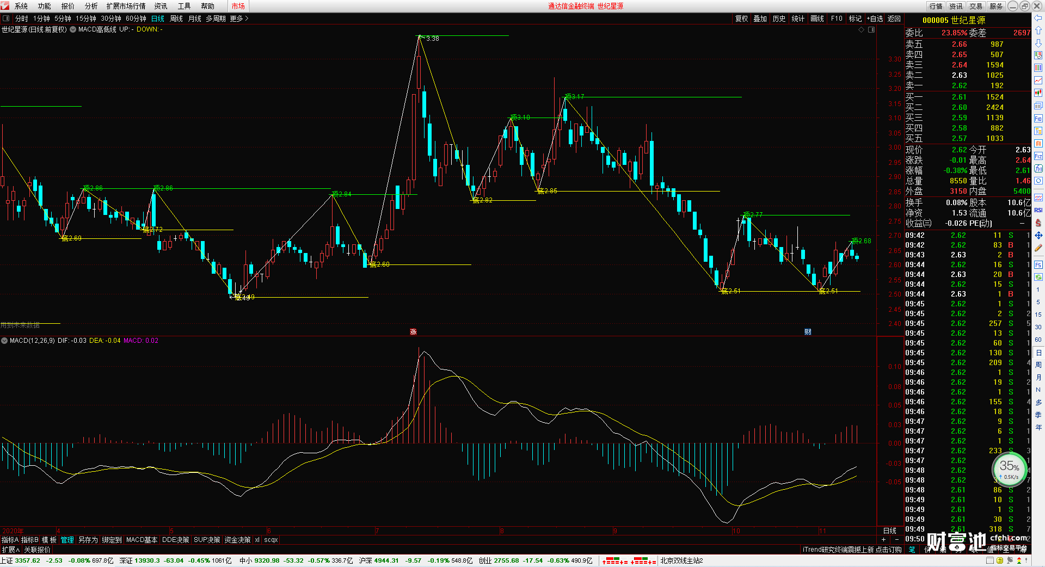Open the 分析 menu
Viewport: 1045px width, 567px height.
click(x=91, y=6)
